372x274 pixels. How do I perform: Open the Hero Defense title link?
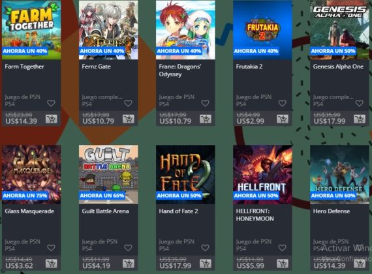pos(331,211)
